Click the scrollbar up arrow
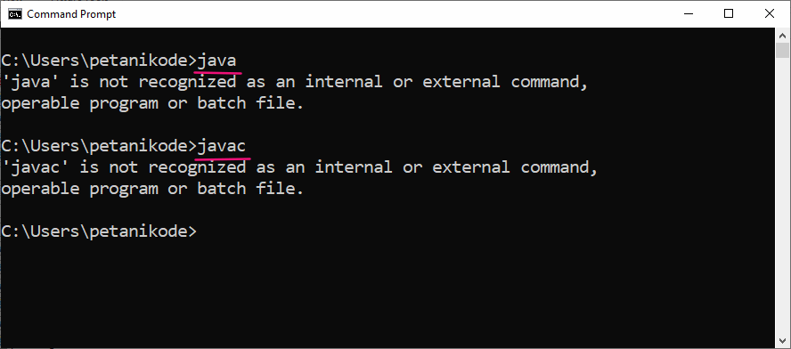Viewport: 791px width, 349px height. coord(782,36)
